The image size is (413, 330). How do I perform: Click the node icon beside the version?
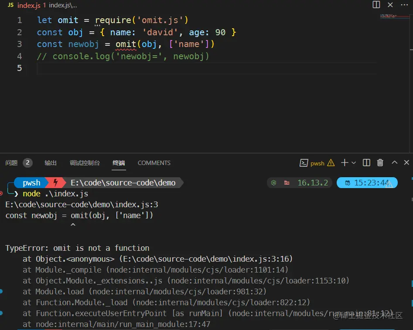(274, 183)
